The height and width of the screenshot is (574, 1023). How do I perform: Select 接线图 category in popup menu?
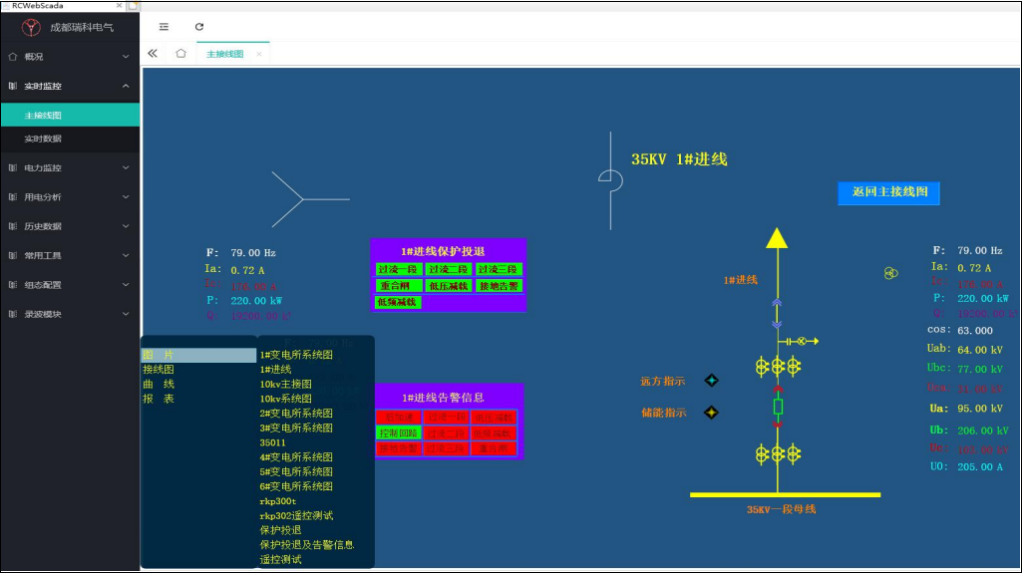click(159, 369)
